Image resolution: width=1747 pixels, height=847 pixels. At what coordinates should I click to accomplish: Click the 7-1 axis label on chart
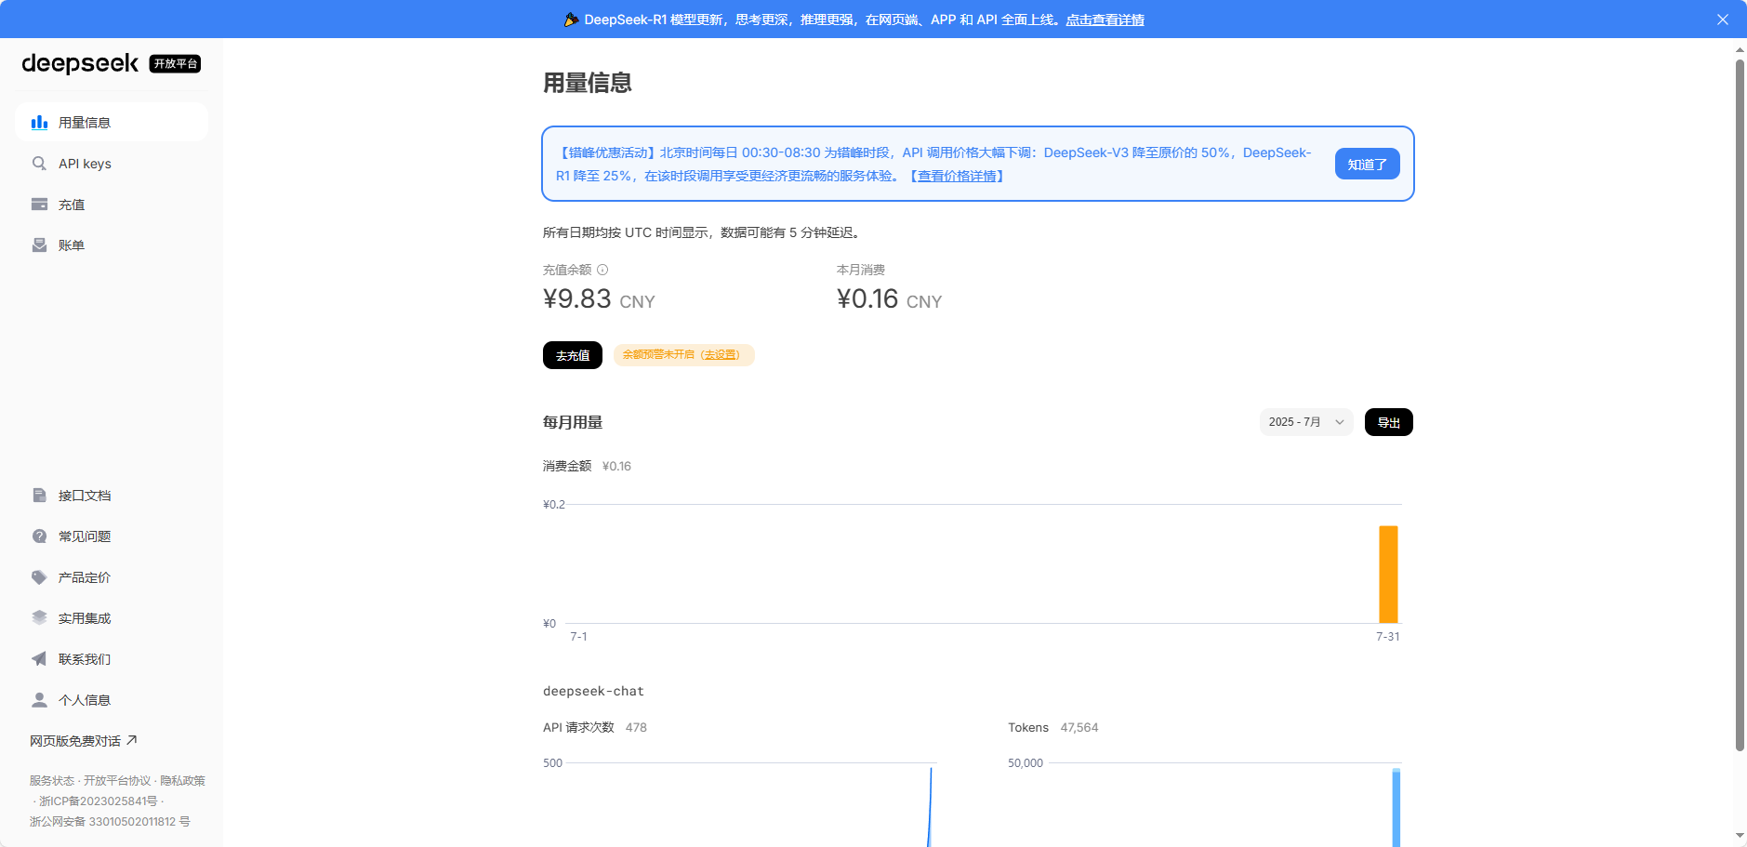tap(578, 637)
